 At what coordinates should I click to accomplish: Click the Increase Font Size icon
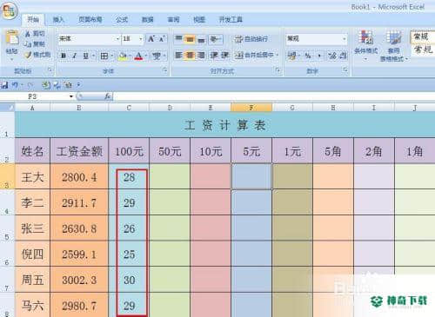click(x=151, y=39)
